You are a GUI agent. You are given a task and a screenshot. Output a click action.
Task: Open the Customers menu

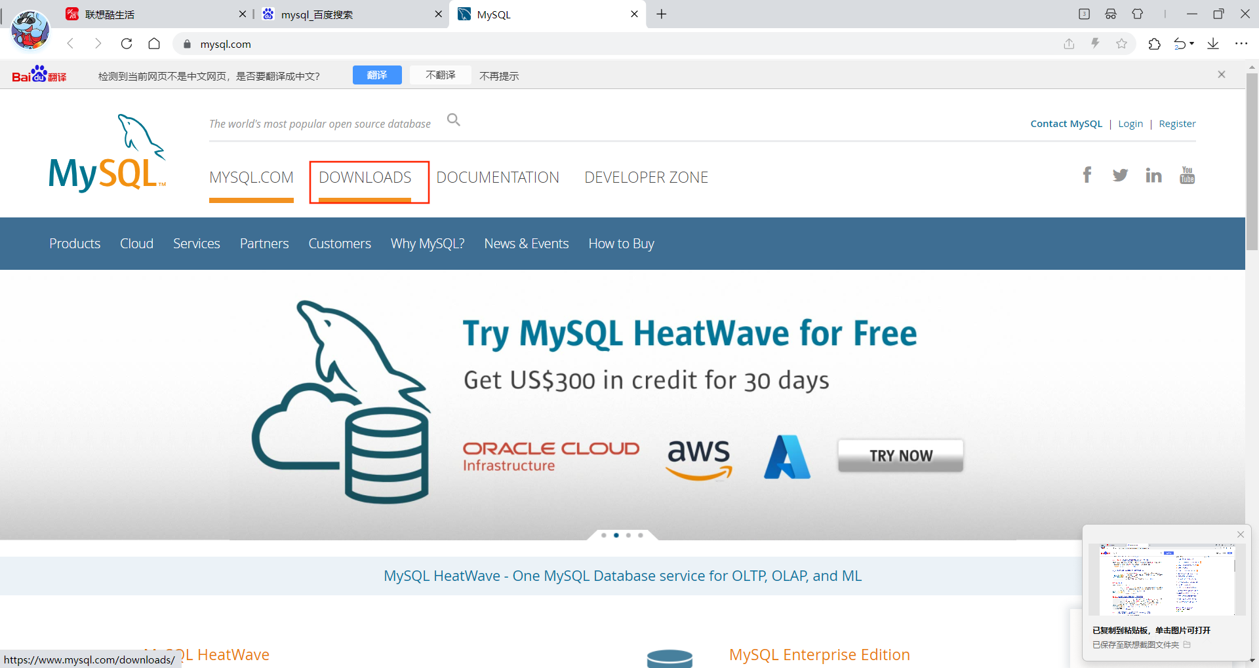340,244
